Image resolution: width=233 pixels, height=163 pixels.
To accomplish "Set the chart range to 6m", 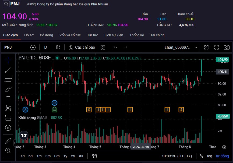I will coord(57,156).
